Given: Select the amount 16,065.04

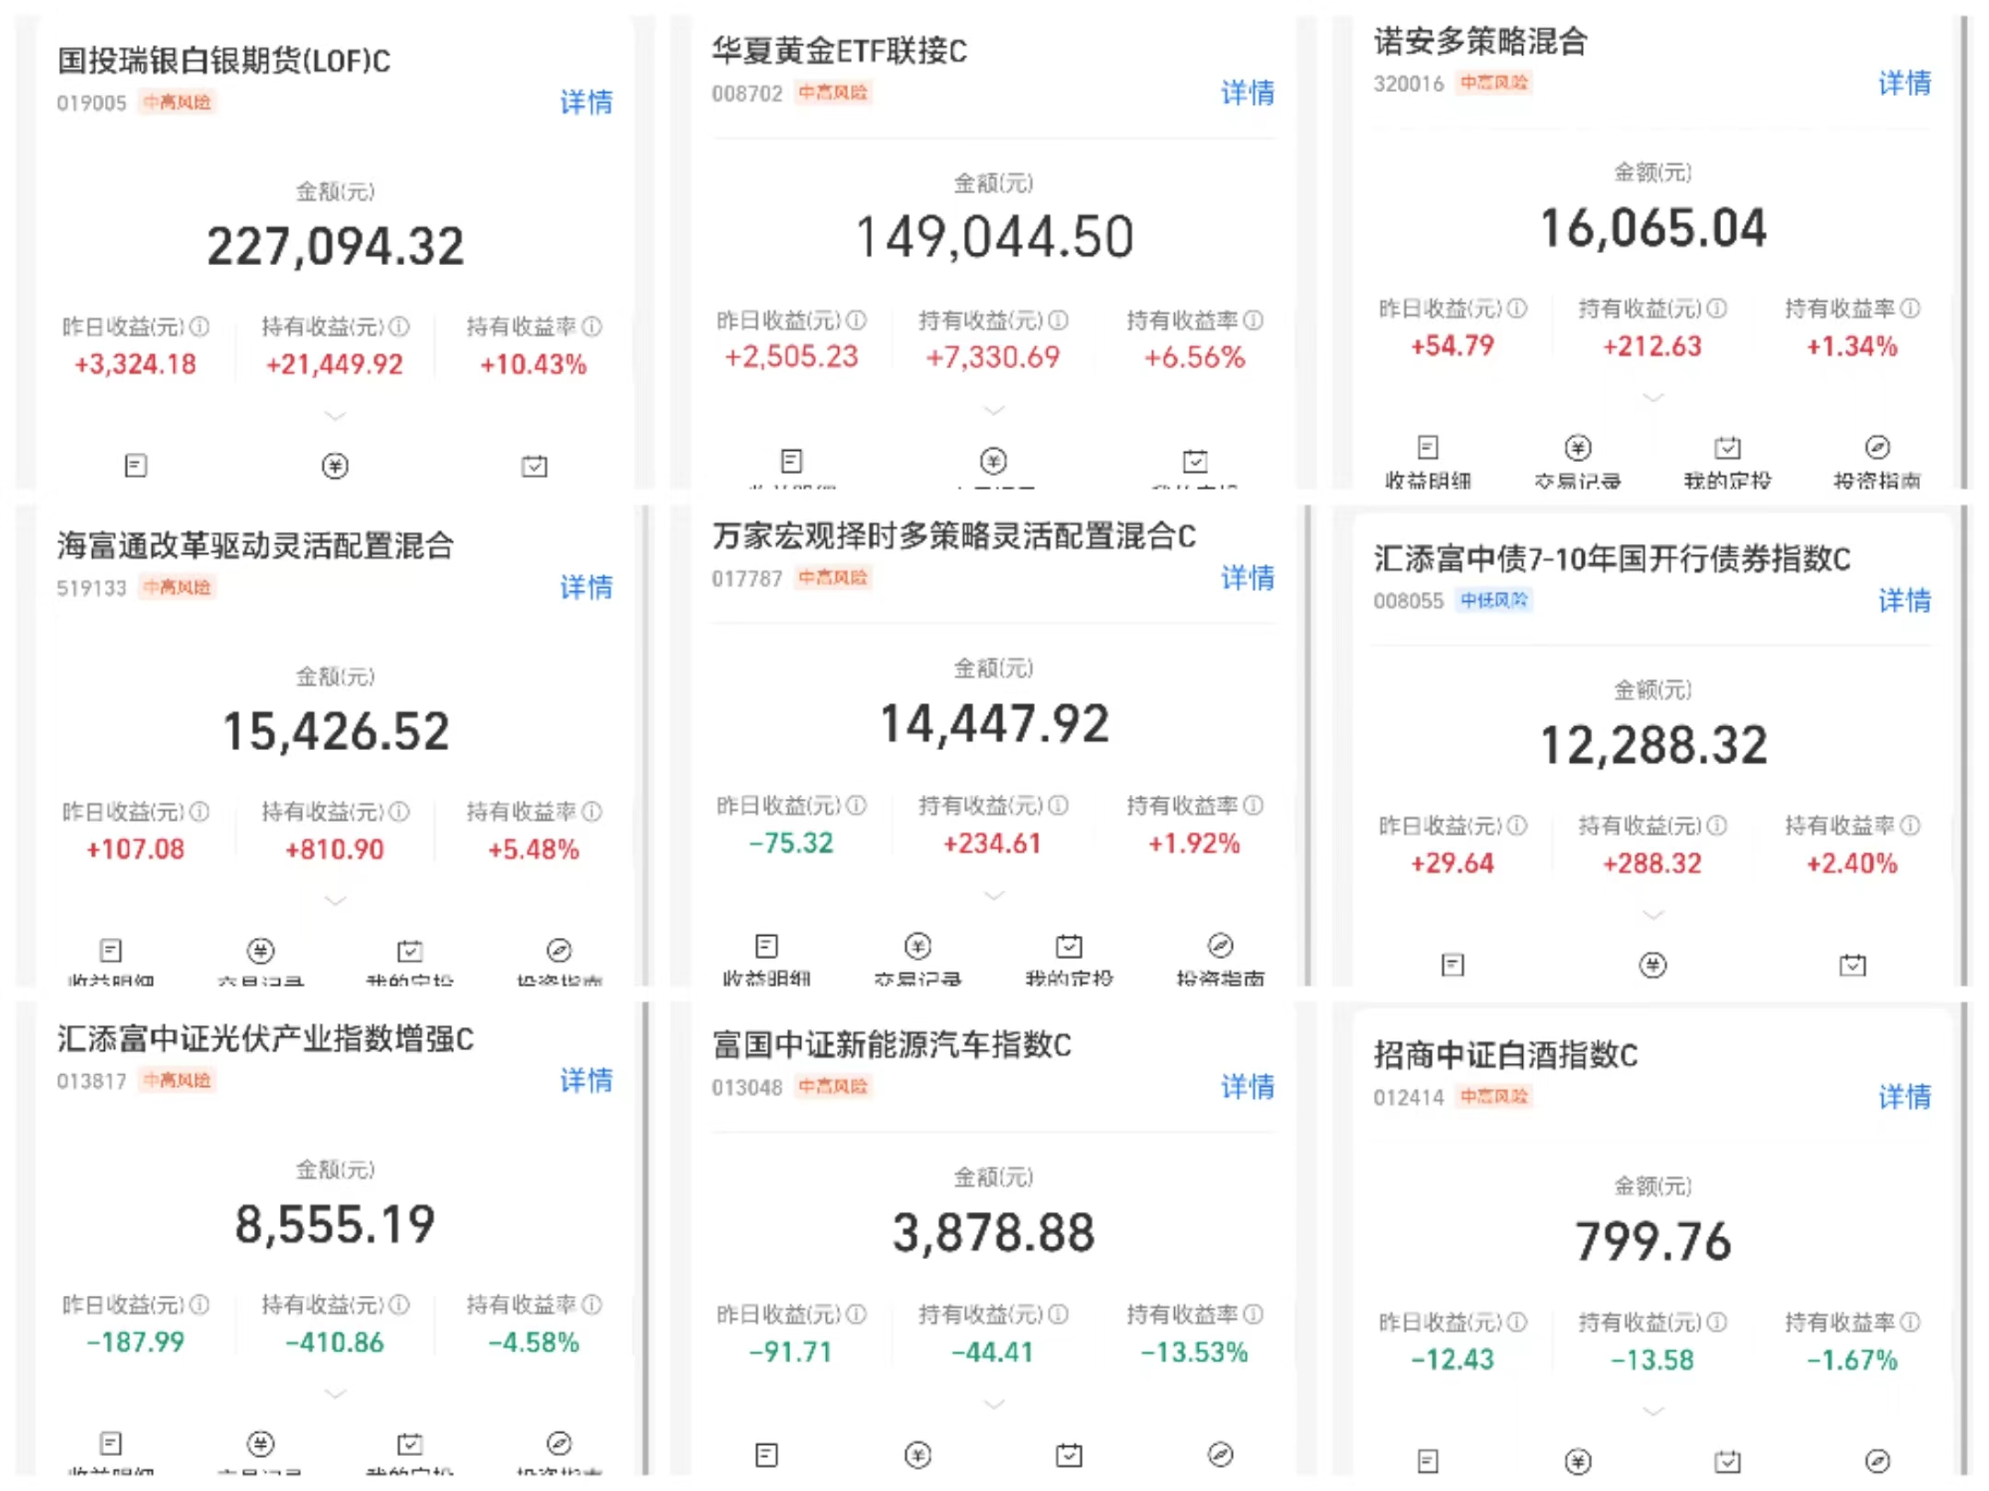Looking at the screenshot, I should point(1654,228).
